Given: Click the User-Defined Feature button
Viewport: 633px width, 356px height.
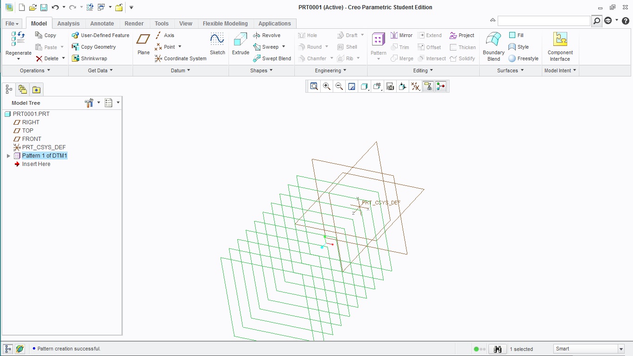Looking at the screenshot, I should [101, 35].
